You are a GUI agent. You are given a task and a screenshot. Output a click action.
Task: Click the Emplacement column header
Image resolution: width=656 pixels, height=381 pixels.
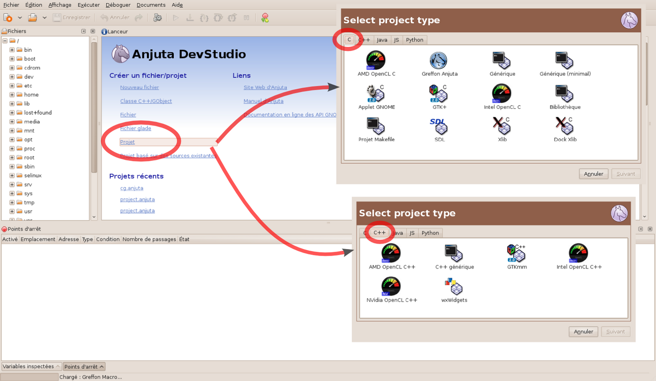coord(38,239)
